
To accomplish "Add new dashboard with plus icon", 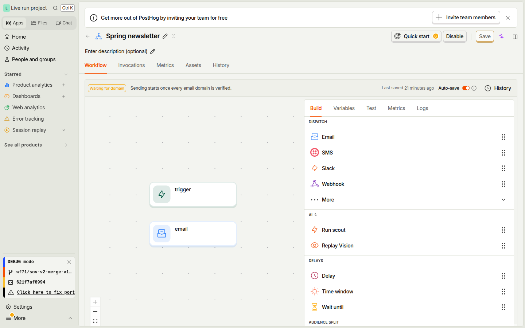I will 64,96.
